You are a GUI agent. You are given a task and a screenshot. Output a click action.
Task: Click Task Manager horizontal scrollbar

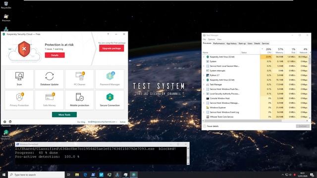(x=243, y=121)
